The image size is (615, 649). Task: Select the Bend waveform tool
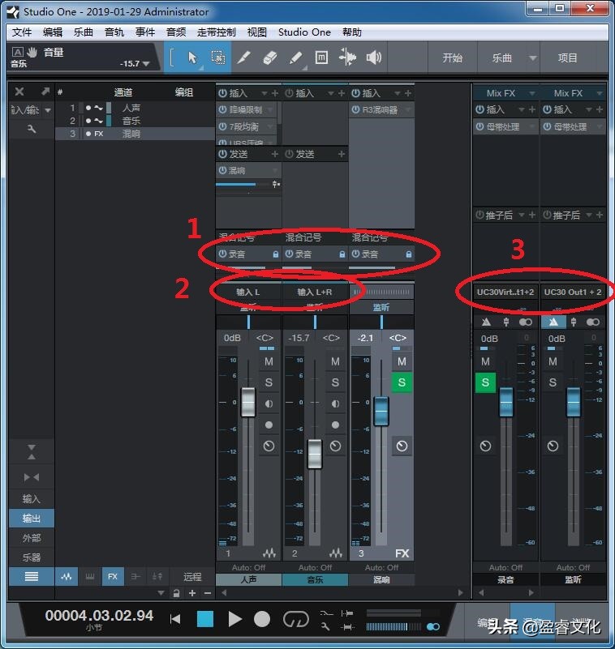[x=347, y=58]
